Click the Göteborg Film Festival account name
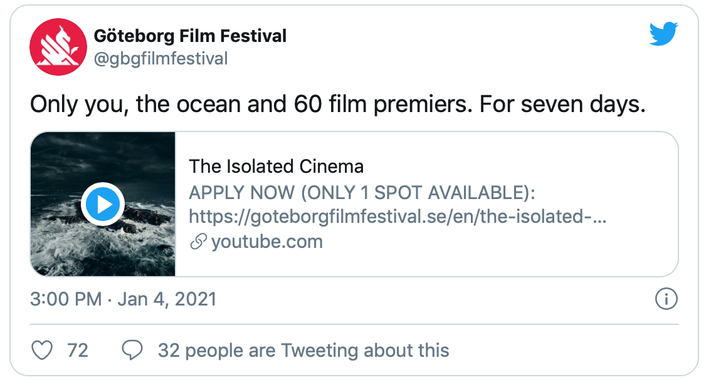Image resolution: width=711 pixels, height=380 pixels. (x=190, y=36)
